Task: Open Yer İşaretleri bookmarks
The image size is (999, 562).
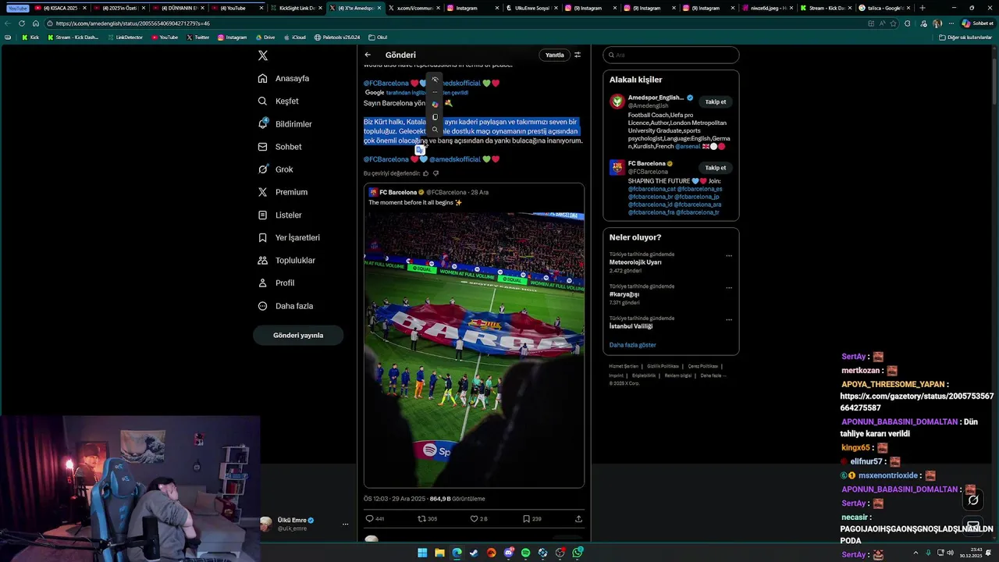Action: [289, 237]
